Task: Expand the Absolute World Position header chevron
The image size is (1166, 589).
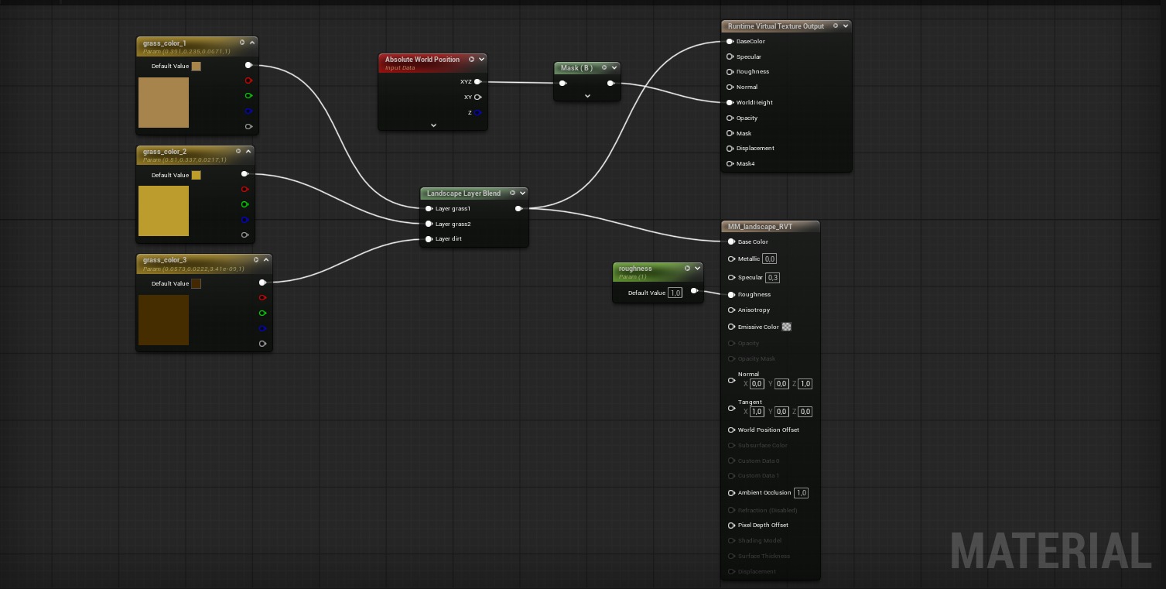Action: (x=481, y=60)
